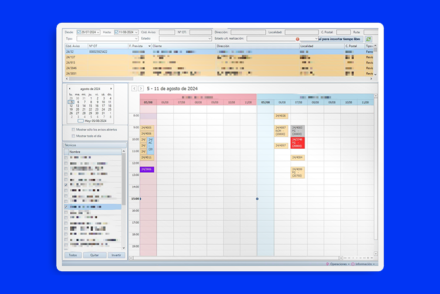Viewport: 440px width, 294px height.
Task: Select the purple 24/3906 appointment
Action: click(147, 169)
